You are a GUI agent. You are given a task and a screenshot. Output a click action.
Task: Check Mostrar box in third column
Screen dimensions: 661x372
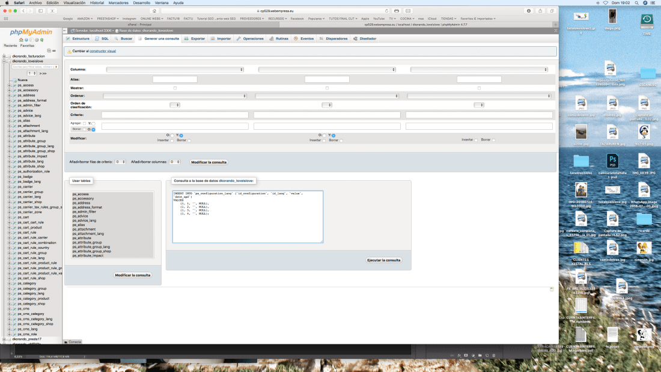coord(480,88)
